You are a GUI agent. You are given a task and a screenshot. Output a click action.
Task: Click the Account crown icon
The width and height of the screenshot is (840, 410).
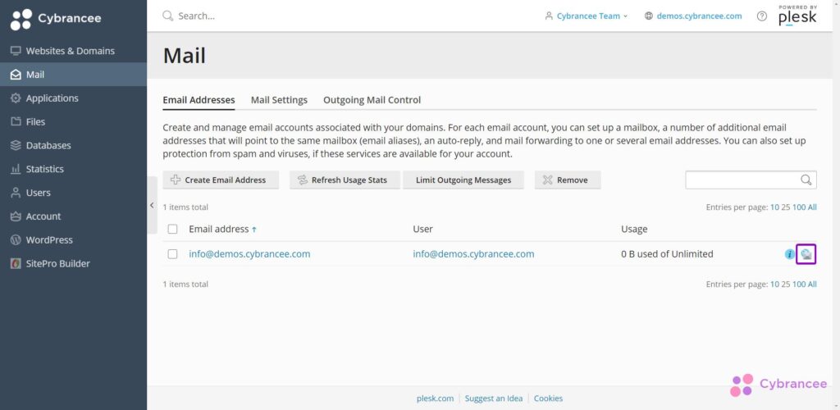[16, 216]
